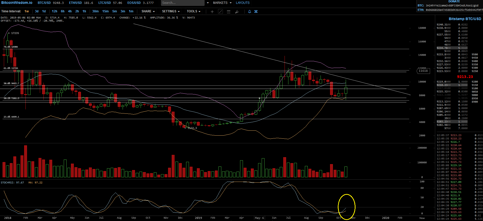Click trade entry at 12:05:37
The height and width of the screenshot is (221, 483).
coord(460,135)
